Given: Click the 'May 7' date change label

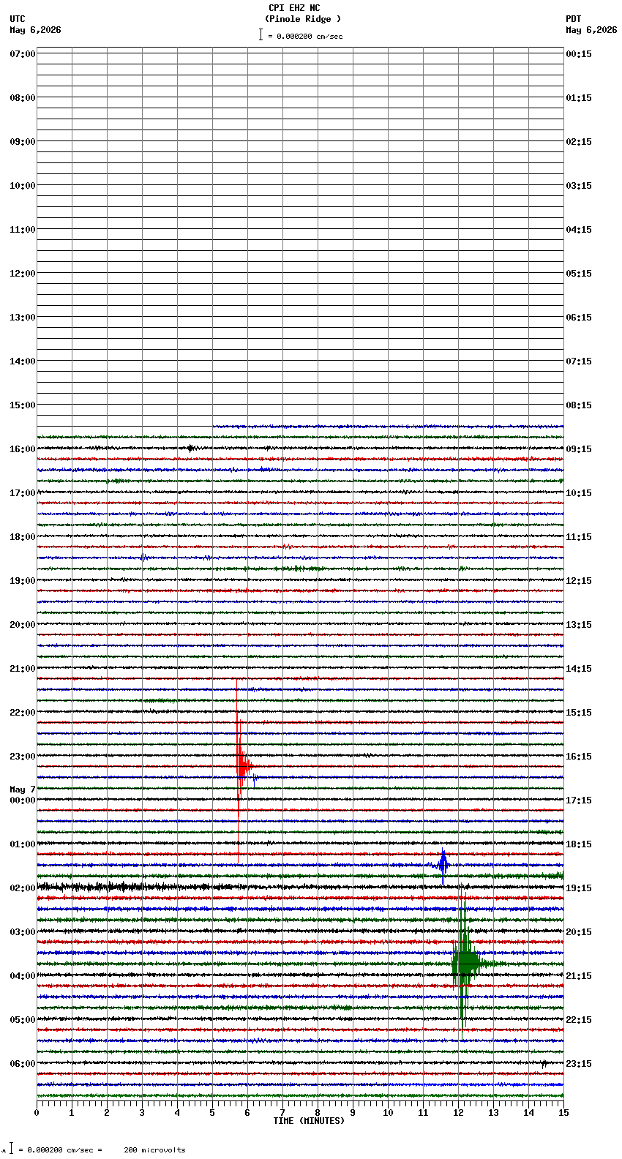Looking at the screenshot, I should coord(23,789).
